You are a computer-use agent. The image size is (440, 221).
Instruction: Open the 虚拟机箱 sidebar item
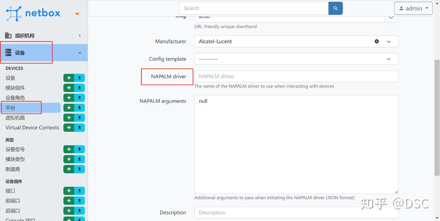[x=15, y=118]
